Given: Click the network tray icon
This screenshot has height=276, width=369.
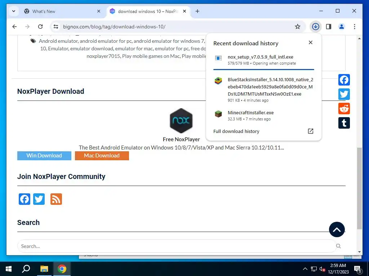Looking at the screenshot, I should (x=314, y=269).
